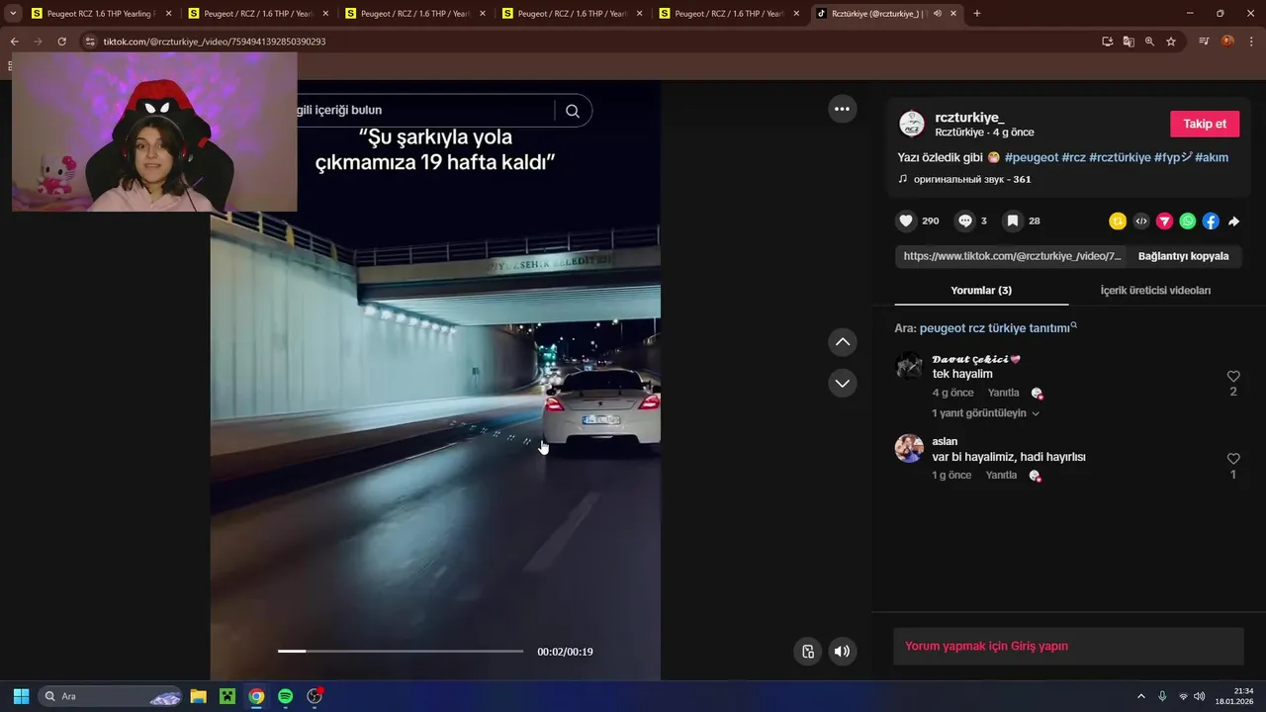
Task: Install app icon in address bar
Action: [1108, 42]
